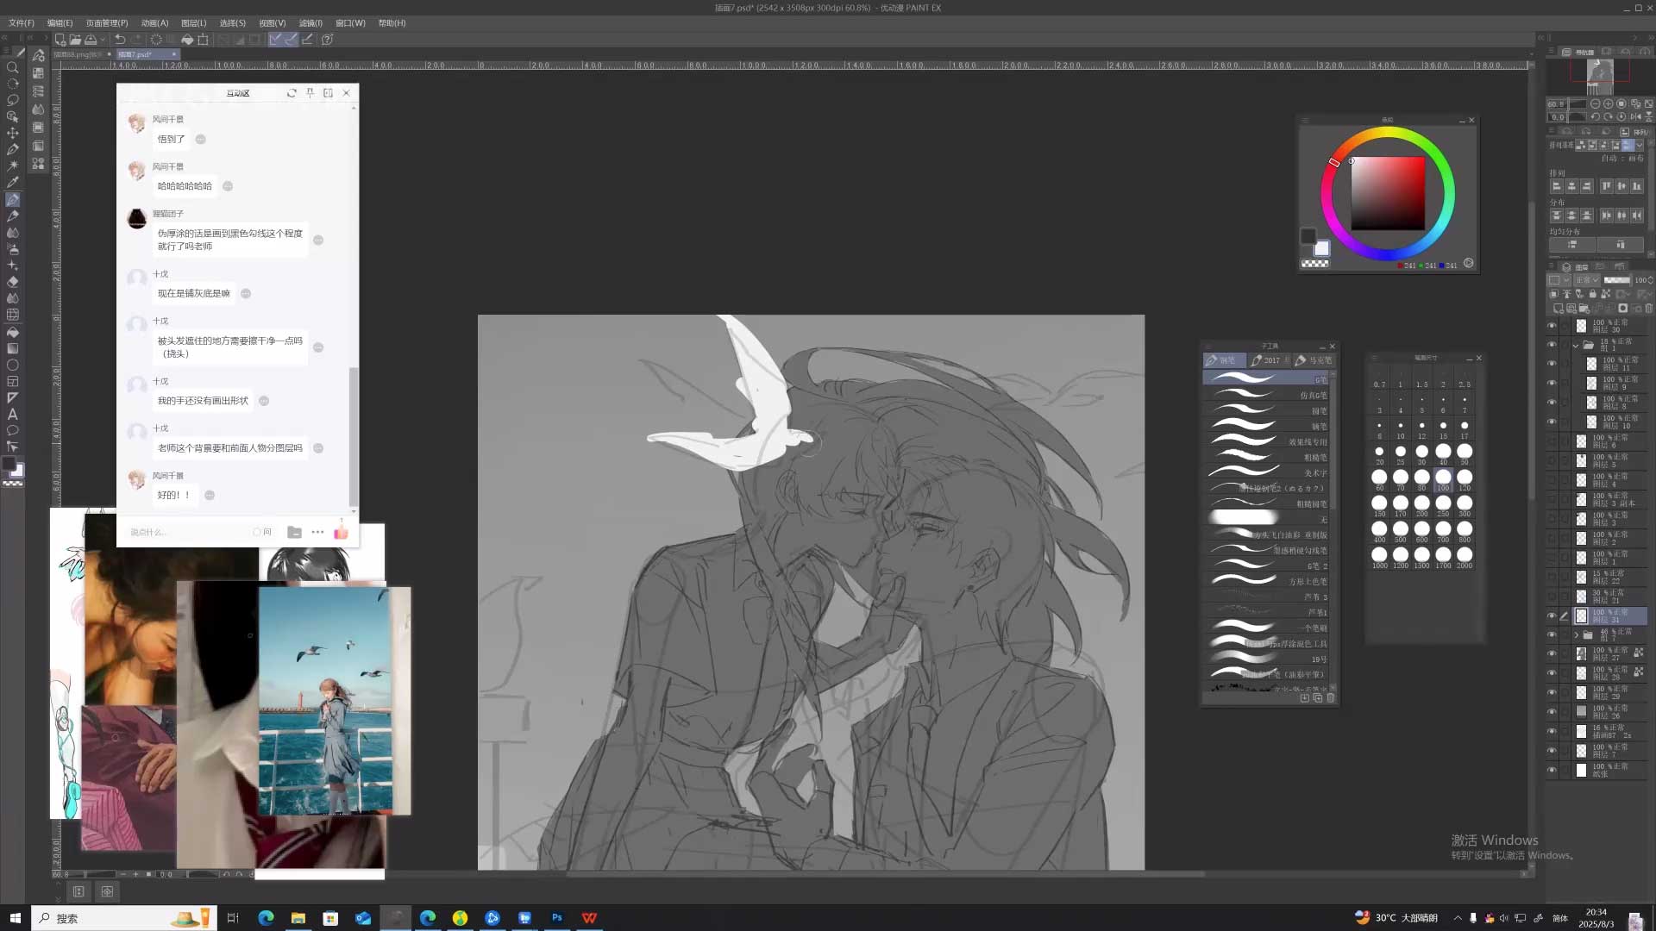Click the red color square in color wheel
Image resolution: width=1656 pixels, height=931 pixels.
(1388, 193)
